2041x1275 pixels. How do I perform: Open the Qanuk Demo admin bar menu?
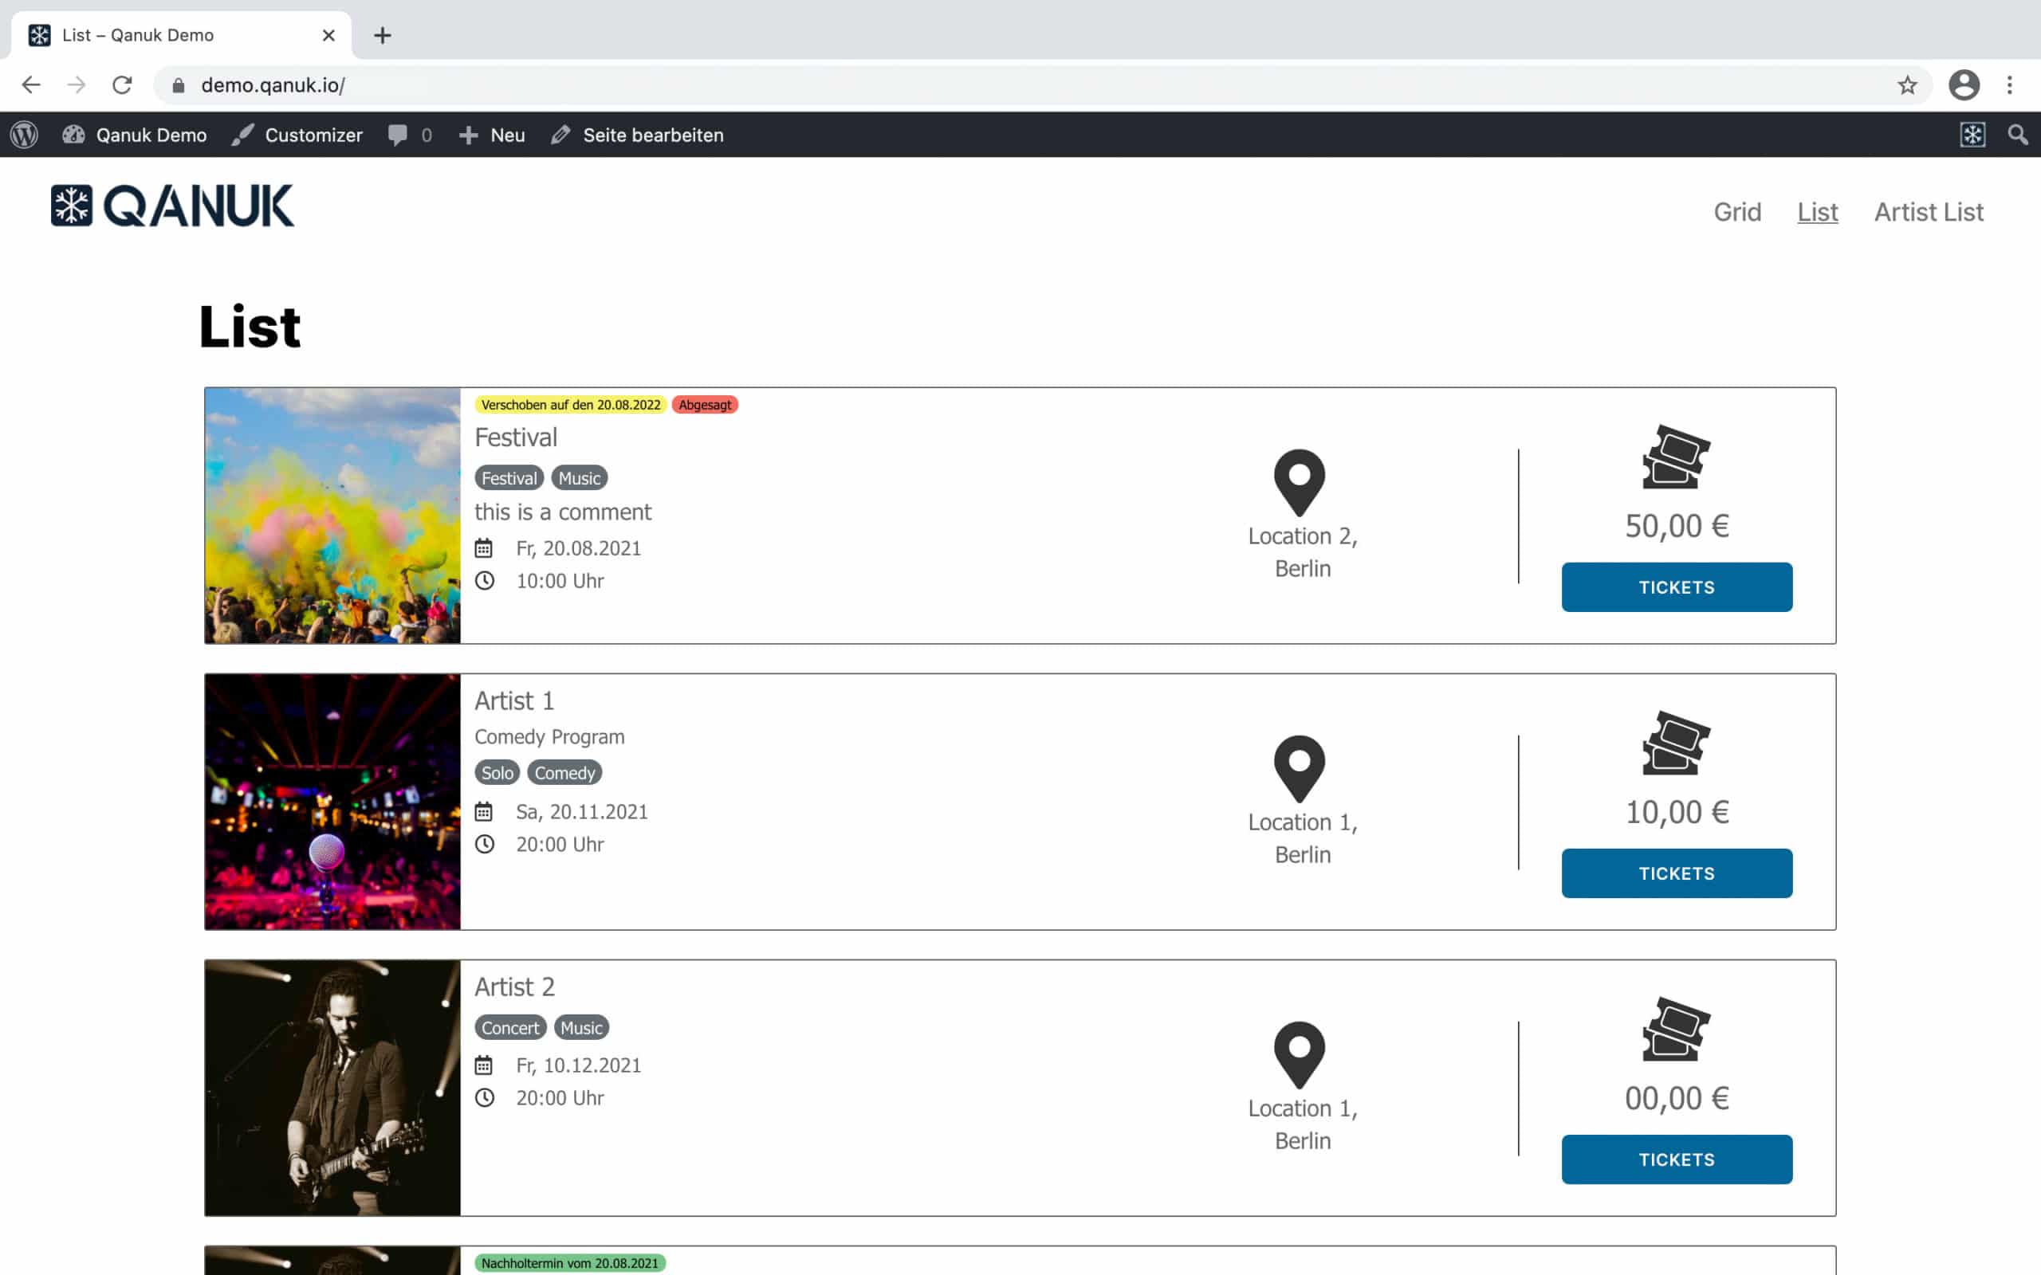[x=134, y=135]
